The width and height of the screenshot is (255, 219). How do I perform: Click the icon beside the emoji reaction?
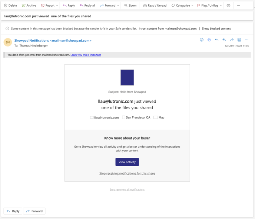209,40
